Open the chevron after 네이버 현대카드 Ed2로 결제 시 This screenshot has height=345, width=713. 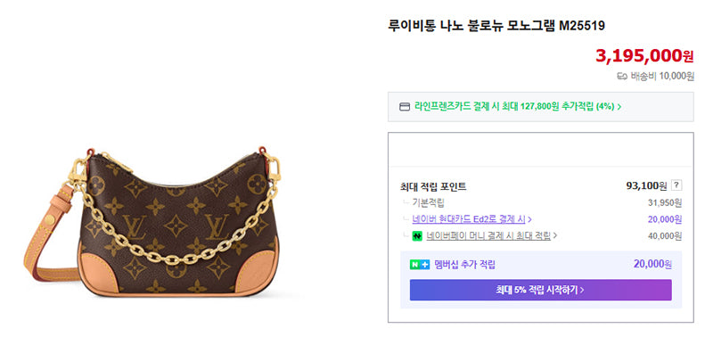pyautogui.click(x=529, y=219)
